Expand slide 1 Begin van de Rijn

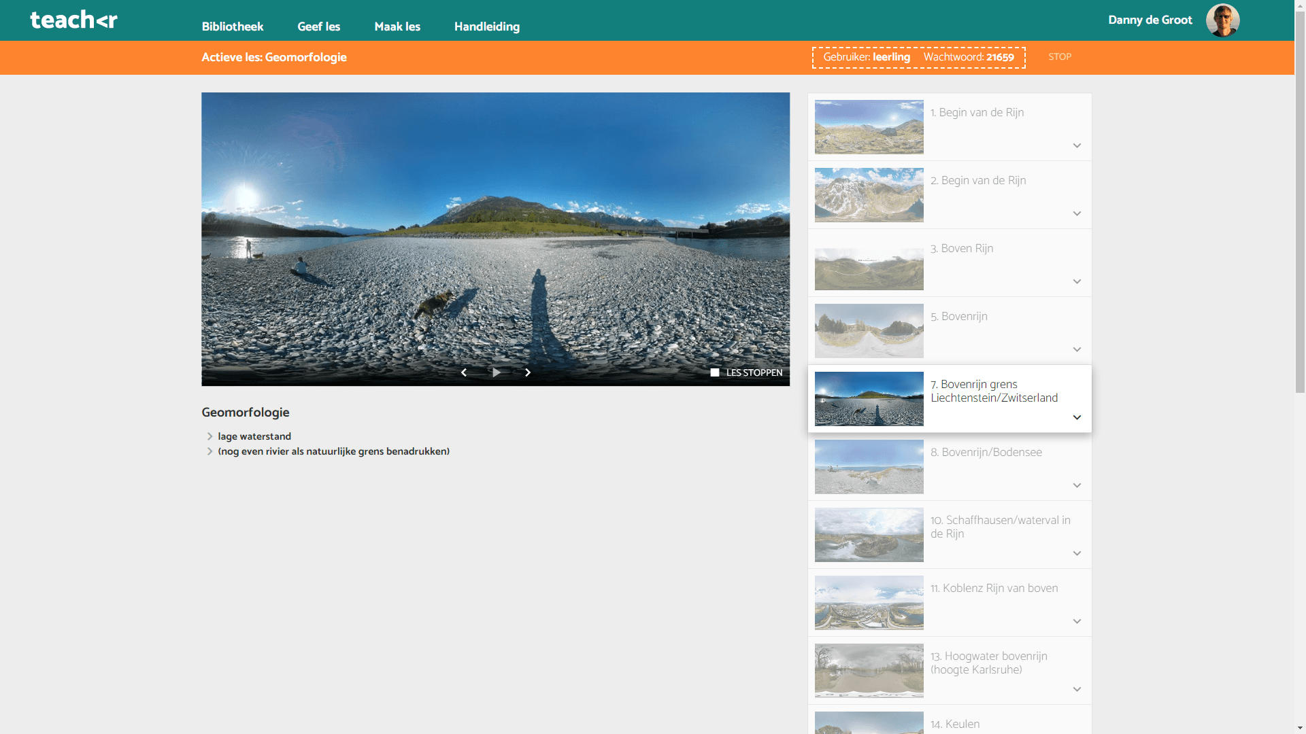click(x=1077, y=145)
